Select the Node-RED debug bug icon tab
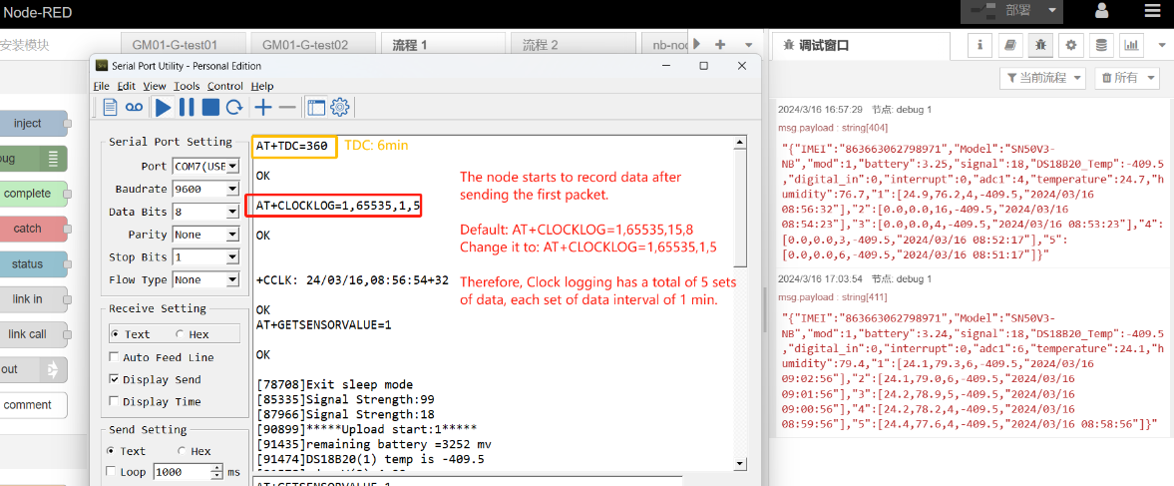Screen dimensions: 1174x486 point(1040,46)
